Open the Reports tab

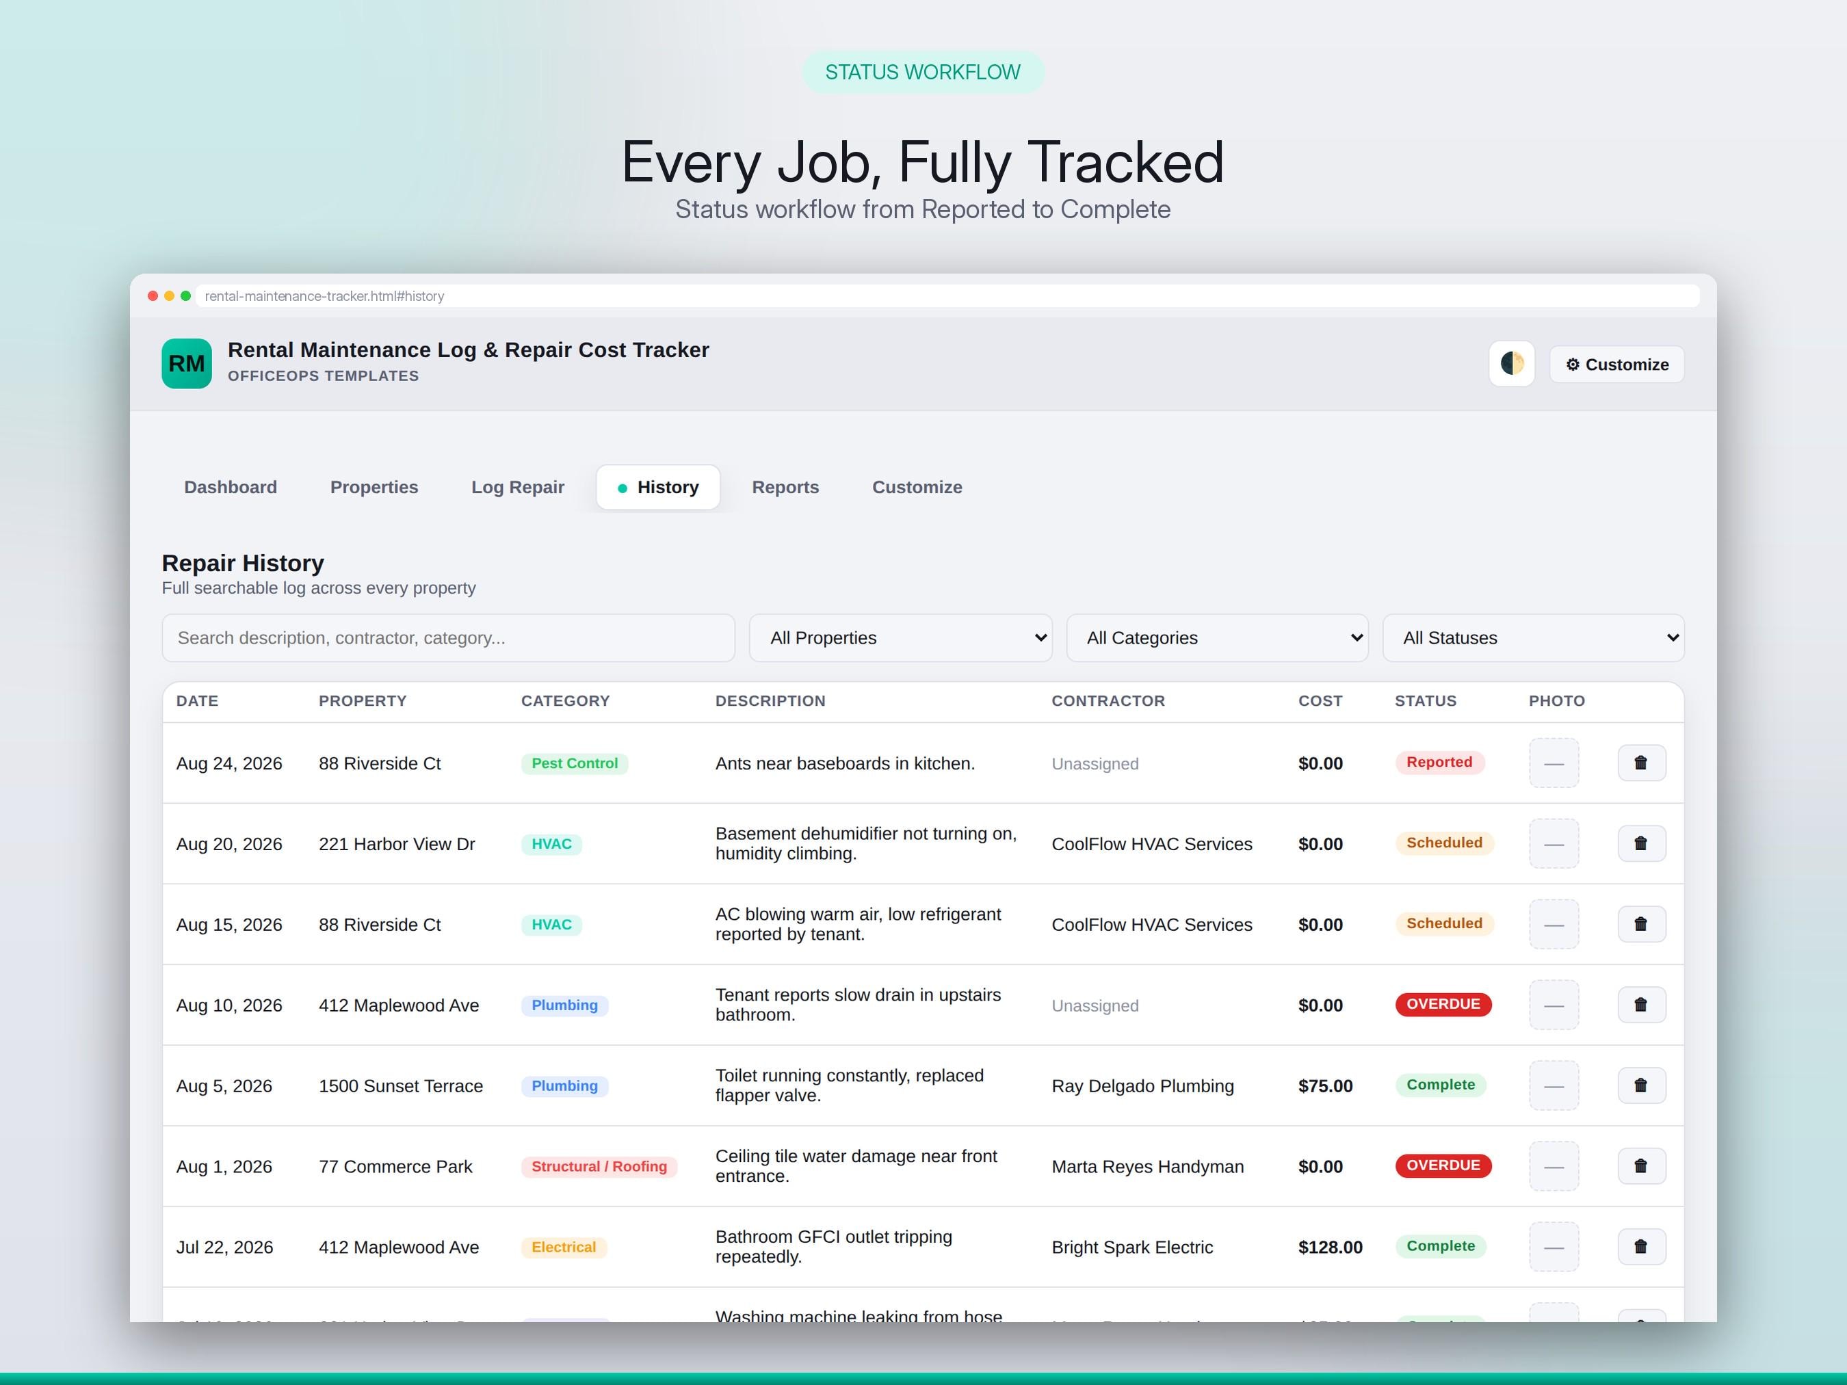pyautogui.click(x=785, y=488)
